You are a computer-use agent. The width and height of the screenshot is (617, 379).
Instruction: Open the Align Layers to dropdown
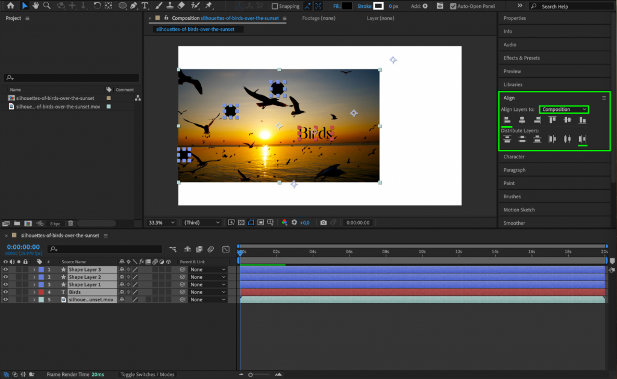[x=563, y=109]
